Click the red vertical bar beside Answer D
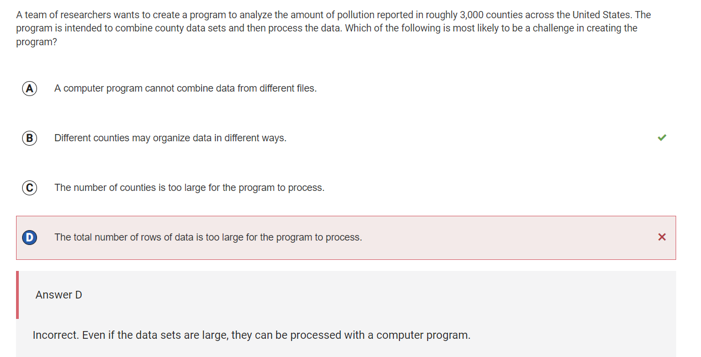This screenshot has width=701, height=357. point(17,295)
